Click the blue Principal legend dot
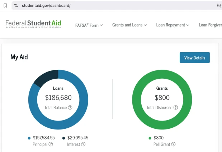The height and width of the screenshot is (152, 222). click(x=29, y=138)
